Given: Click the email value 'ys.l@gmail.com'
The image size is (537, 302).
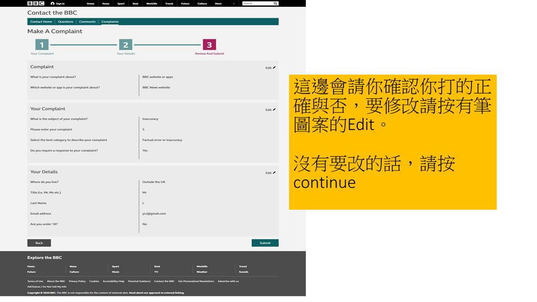Looking at the screenshot, I should coord(154,214).
